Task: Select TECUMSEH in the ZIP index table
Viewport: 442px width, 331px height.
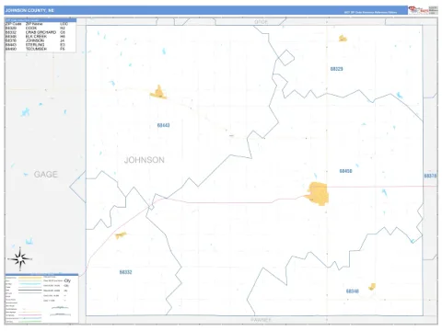Action: pyautogui.click(x=36, y=49)
